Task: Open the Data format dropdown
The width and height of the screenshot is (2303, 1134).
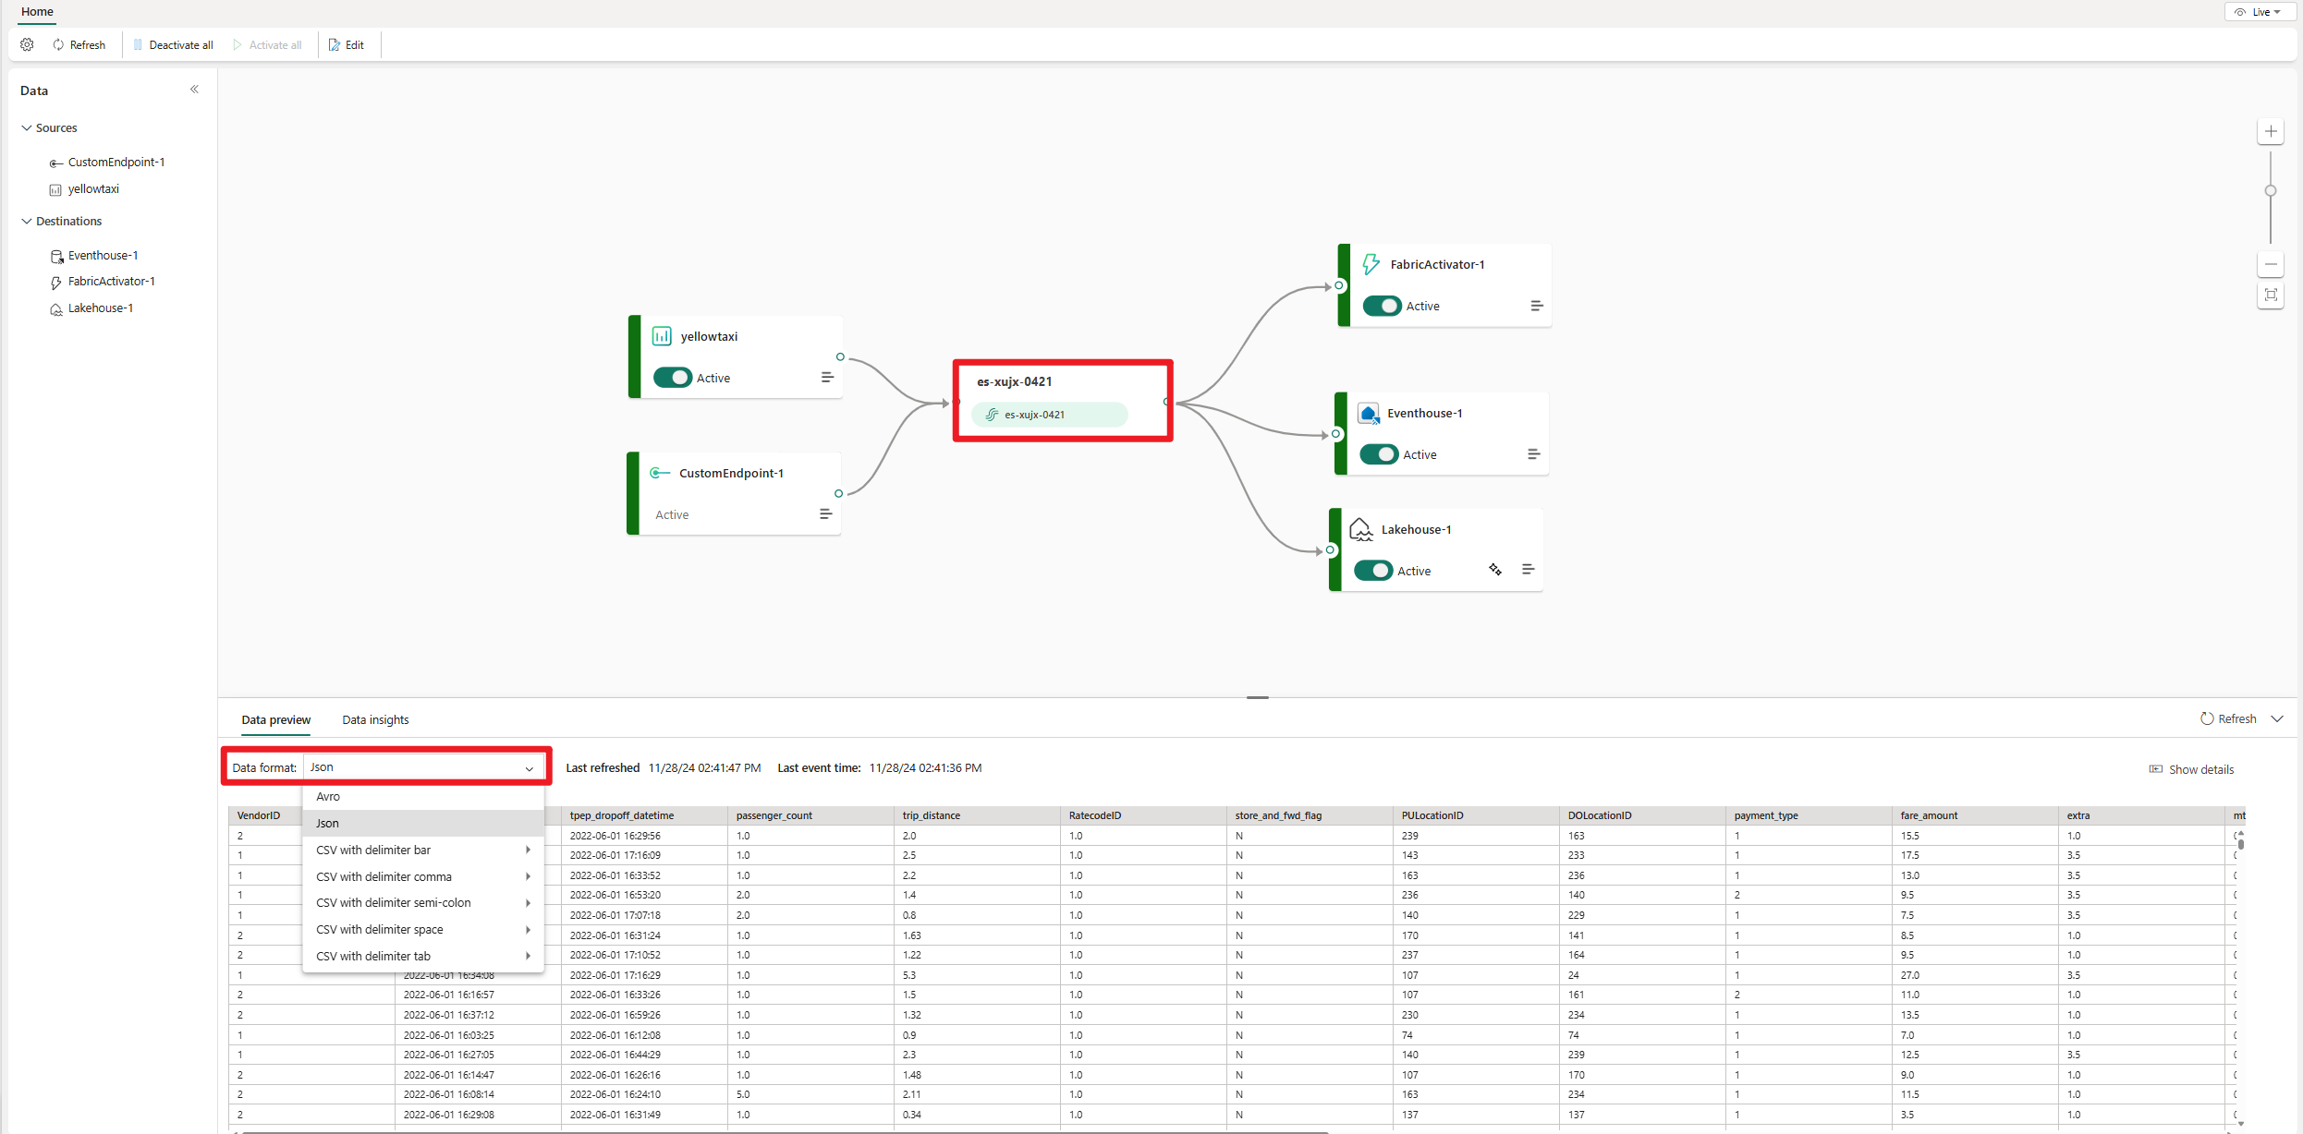Action: click(423, 767)
